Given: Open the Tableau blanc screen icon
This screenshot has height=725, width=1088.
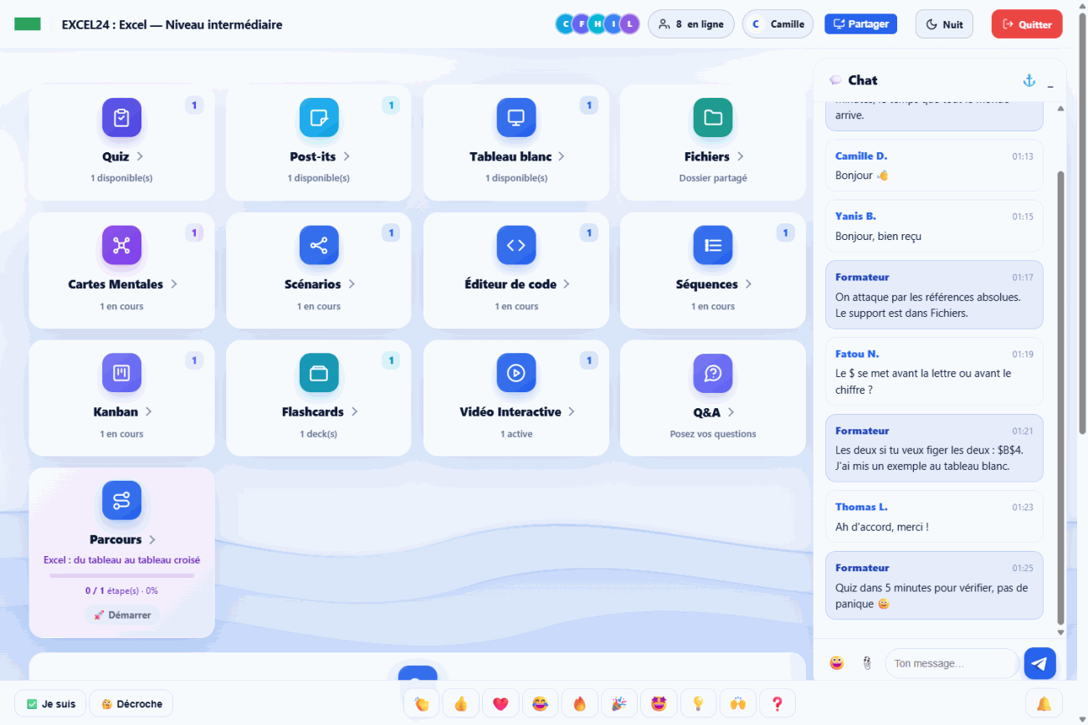Looking at the screenshot, I should pyautogui.click(x=516, y=118).
